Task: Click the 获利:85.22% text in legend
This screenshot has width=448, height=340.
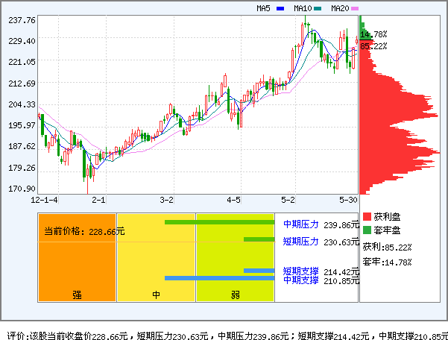Action: 385,247
